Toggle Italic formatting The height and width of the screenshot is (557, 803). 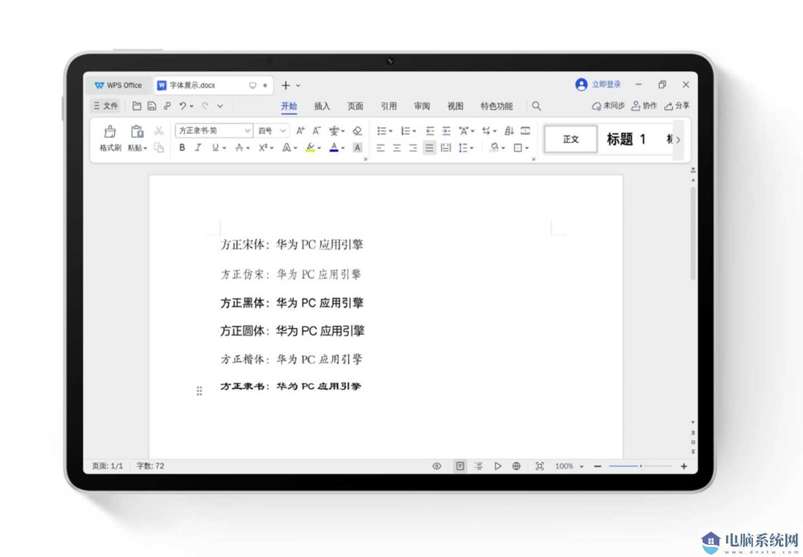point(198,148)
